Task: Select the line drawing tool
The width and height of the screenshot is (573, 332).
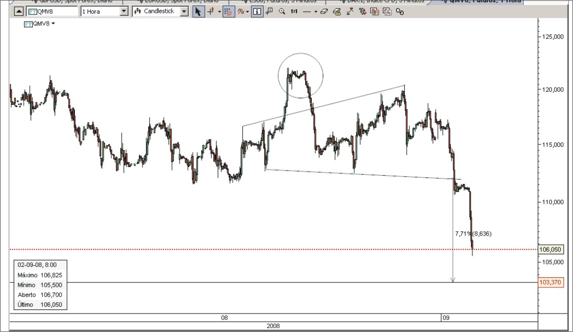Action: click(x=307, y=12)
